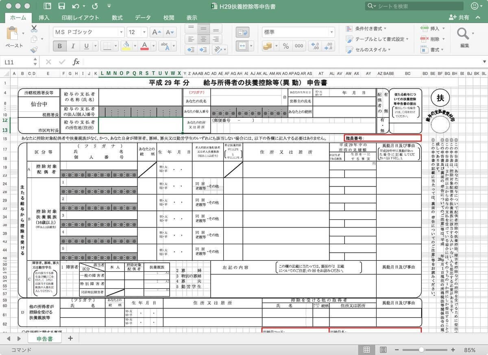This screenshot has width=488, height=355.
Task: Switch to 印刷レイアウト ribbon tab
Action: tap(80, 17)
